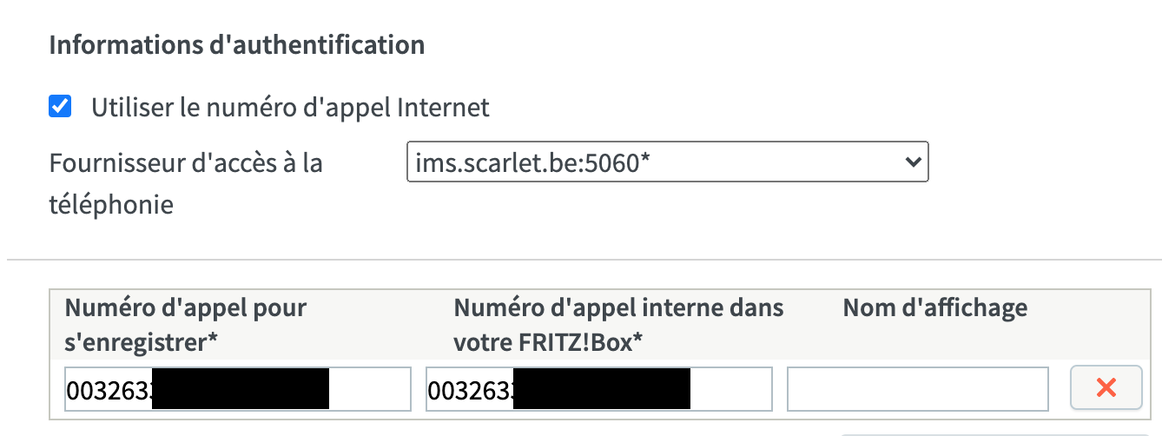This screenshot has height=436, width=1162.
Task: Click the empty 'Nom d'affichage' input
Action: tap(917, 389)
